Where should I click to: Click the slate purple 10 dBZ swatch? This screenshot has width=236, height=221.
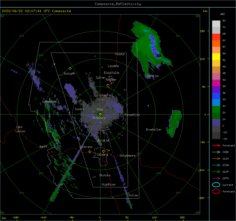point(216,122)
